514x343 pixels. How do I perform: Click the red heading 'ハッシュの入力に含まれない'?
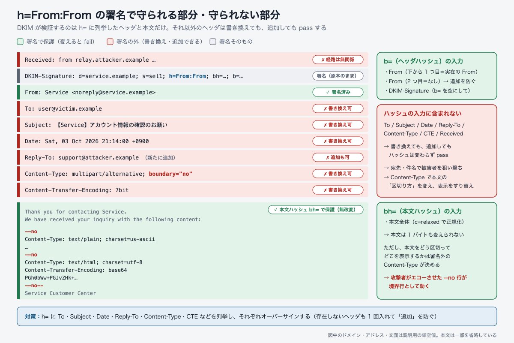[423, 114]
